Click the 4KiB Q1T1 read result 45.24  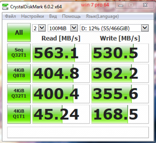(61, 114)
